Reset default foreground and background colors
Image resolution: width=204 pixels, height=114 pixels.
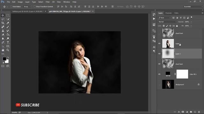pyautogui.click(x=3, y=62)
